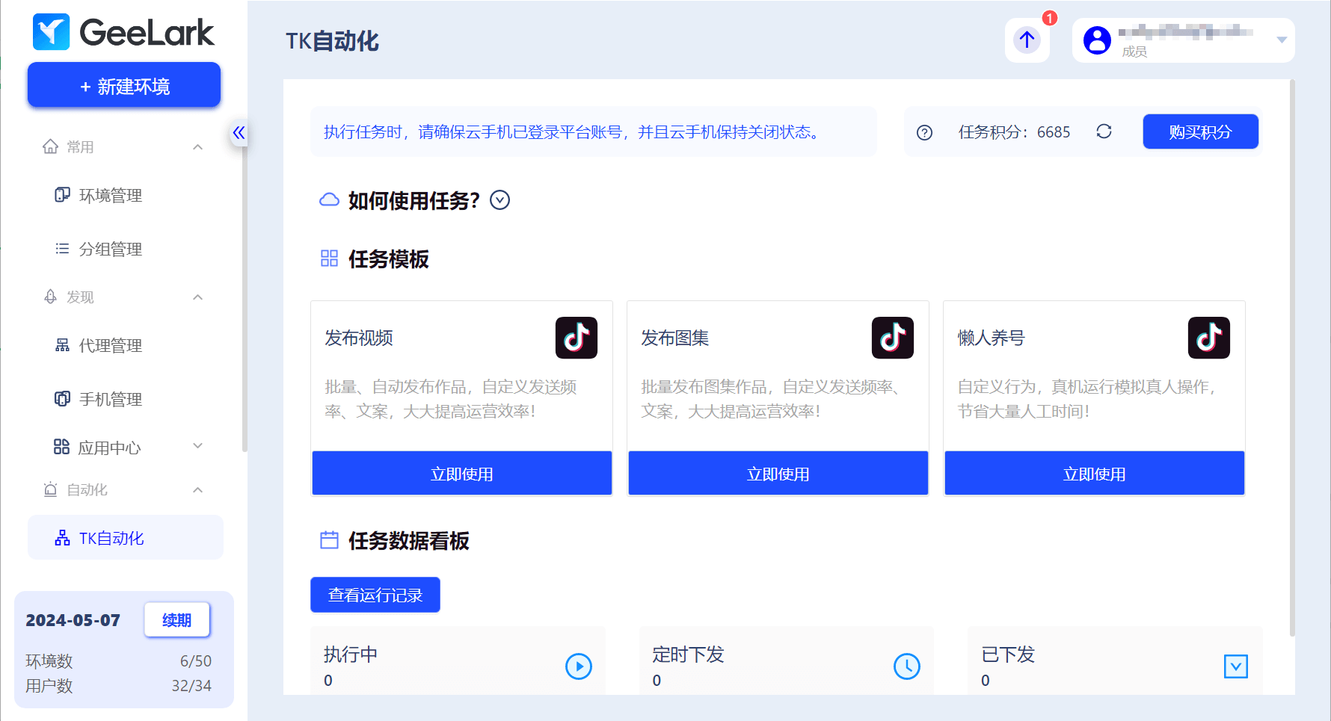Go to 手机管理 page

pos(111,400)
